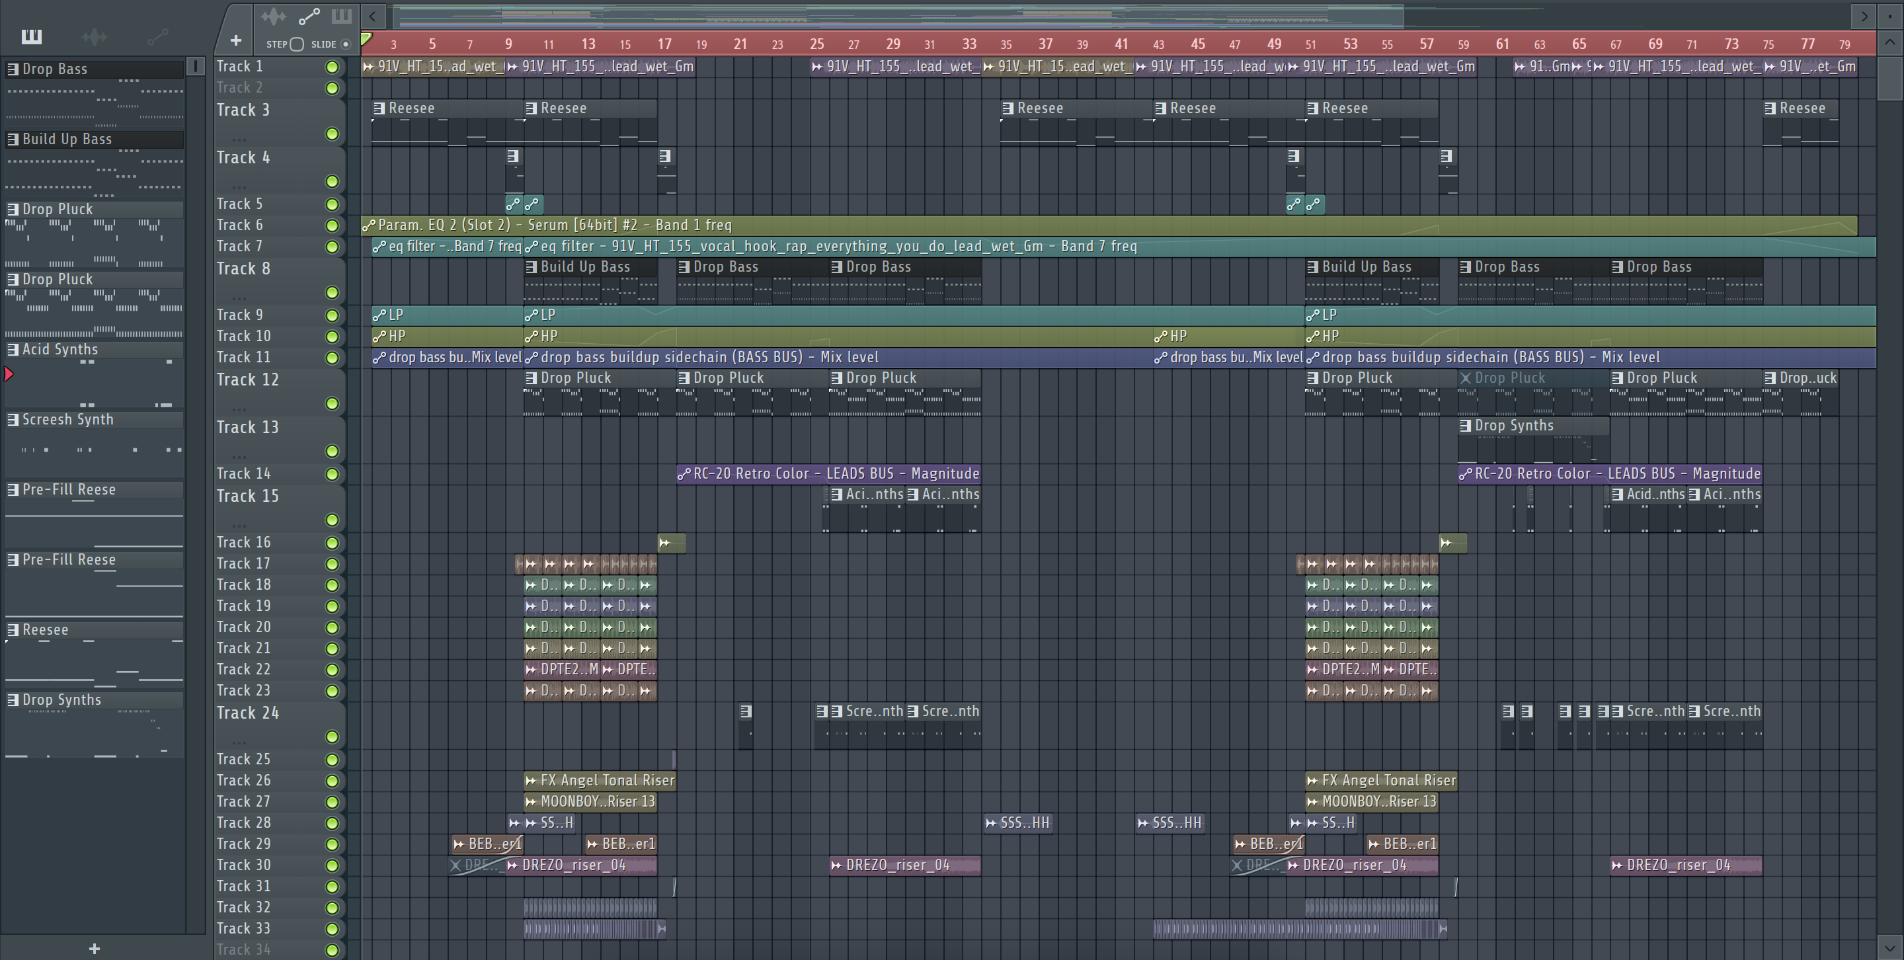Toggle the SLIDE mode switch
The height and width of the screenshot is (960, 1904).
pos(345,44)
